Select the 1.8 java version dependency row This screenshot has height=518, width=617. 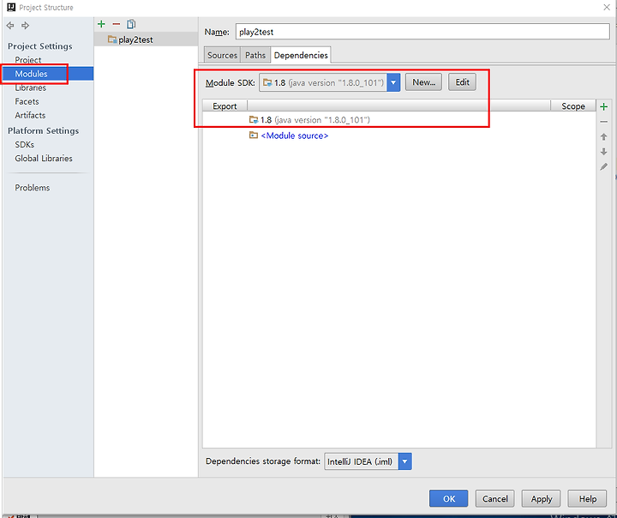(399, 120)
